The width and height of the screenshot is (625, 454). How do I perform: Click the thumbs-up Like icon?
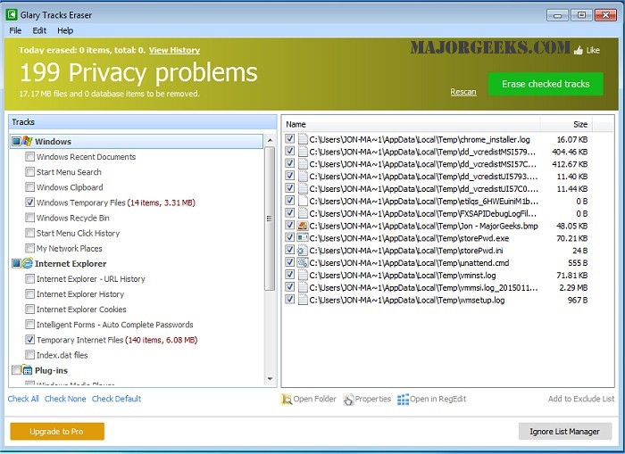(x=579, y=51)
